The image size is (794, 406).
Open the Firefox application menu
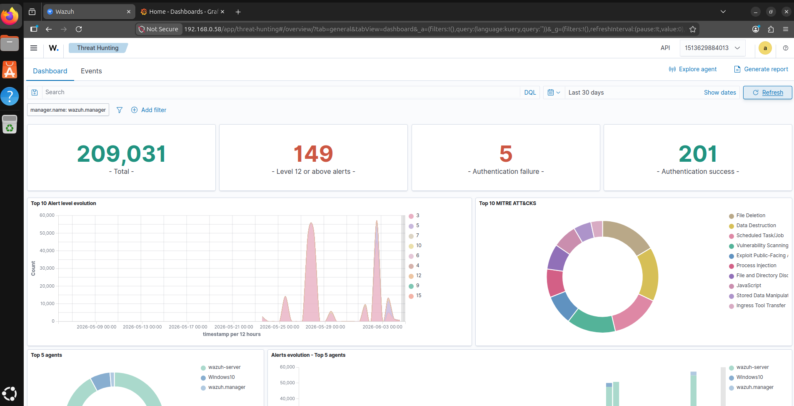click(x=786, y=29)
